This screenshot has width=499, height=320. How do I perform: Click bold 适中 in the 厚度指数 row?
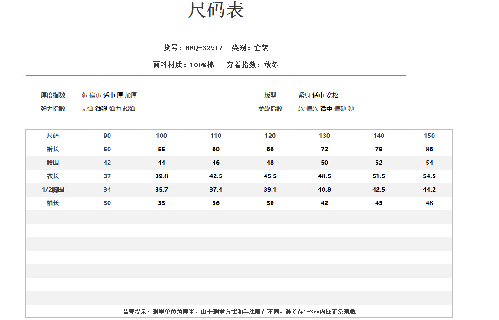pyautogui.click(x=109, y=95)
